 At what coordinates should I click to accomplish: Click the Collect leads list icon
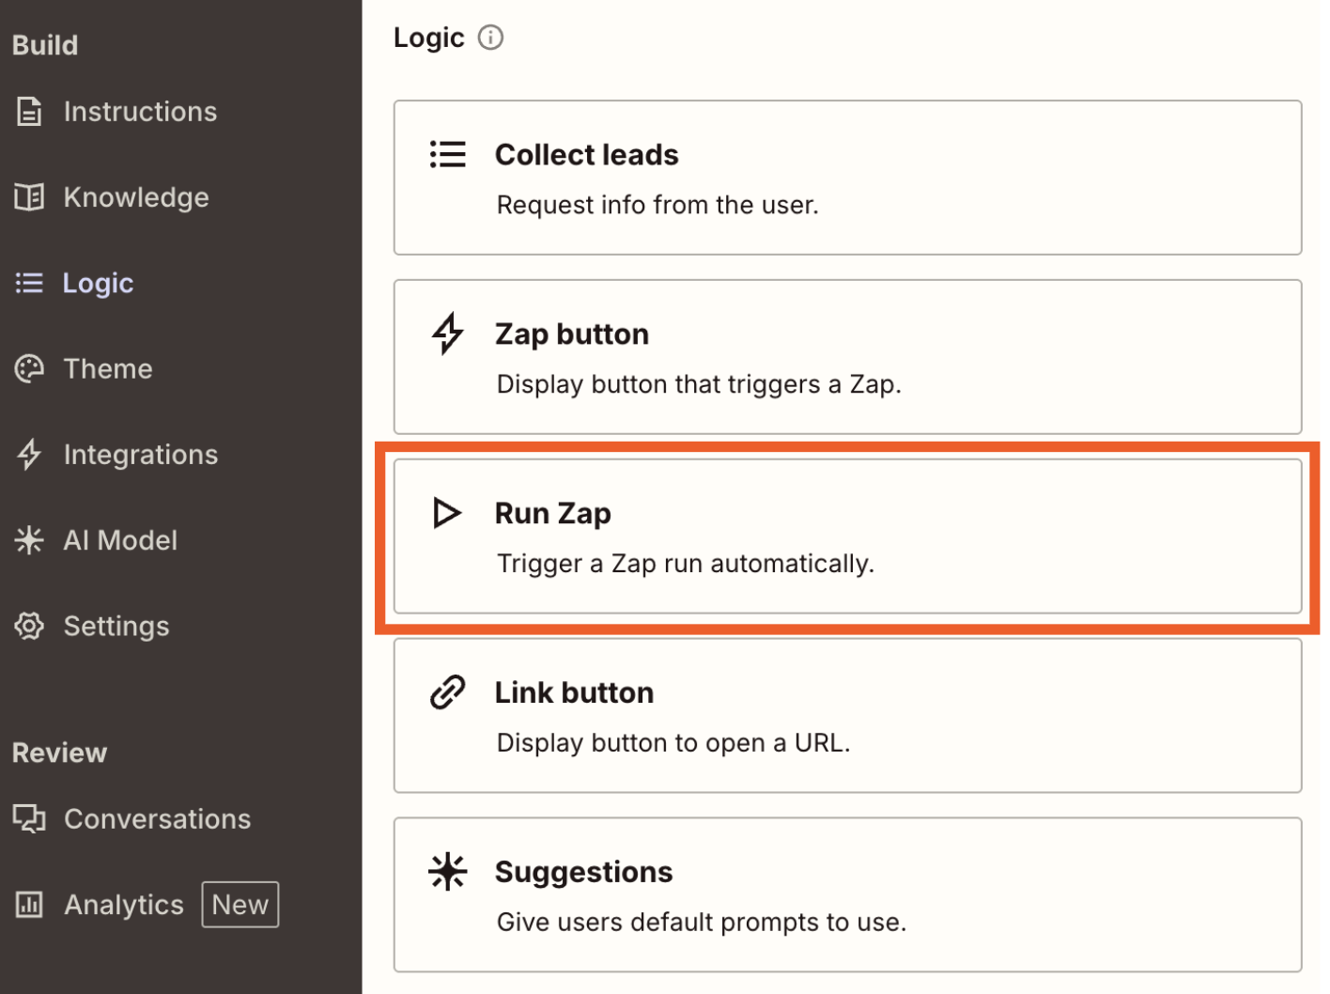(448, 154)
